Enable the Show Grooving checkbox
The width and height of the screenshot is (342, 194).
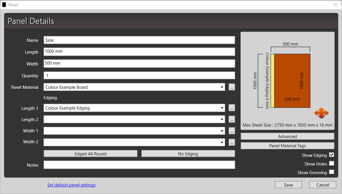point(332,172)
